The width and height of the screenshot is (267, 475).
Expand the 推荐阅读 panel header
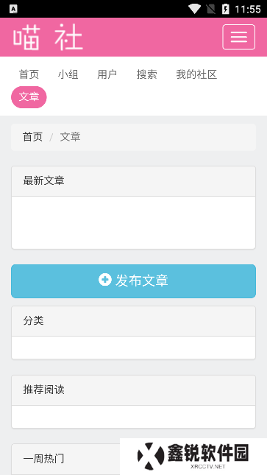(134, 390)
